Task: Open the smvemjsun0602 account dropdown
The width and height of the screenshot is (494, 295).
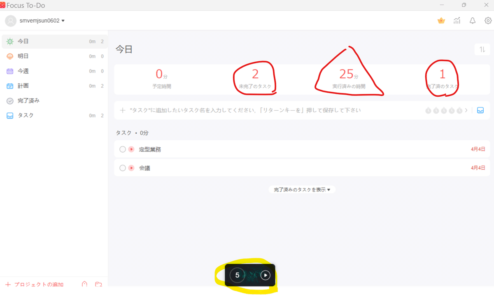Action: (x=42, y=21)
